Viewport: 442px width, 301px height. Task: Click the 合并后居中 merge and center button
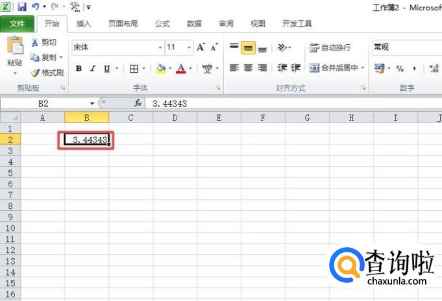click(337, 68)
